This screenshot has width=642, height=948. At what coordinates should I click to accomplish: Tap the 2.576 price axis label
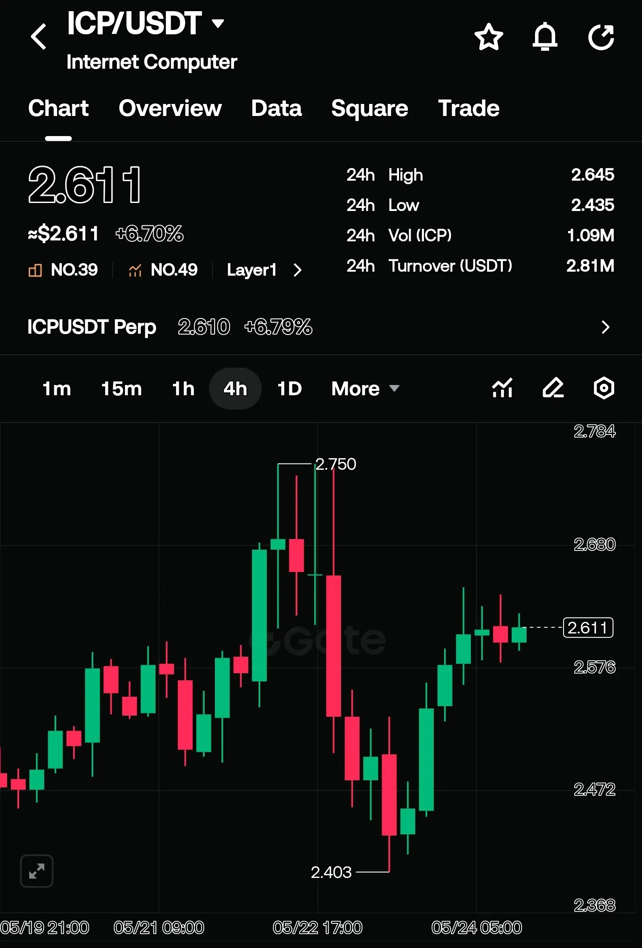[x=594, y=667]
